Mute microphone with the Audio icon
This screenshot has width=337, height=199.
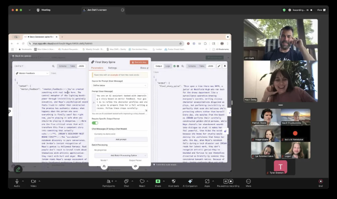point(17,182)
